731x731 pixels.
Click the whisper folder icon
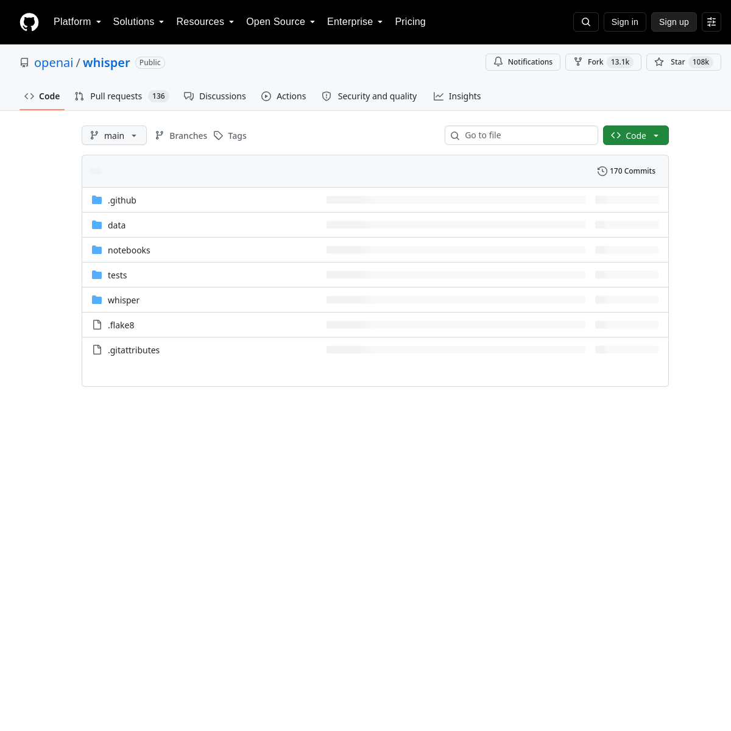[97, 300]
